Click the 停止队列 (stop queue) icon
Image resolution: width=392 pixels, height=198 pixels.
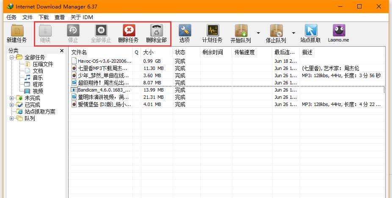(276, 31)
